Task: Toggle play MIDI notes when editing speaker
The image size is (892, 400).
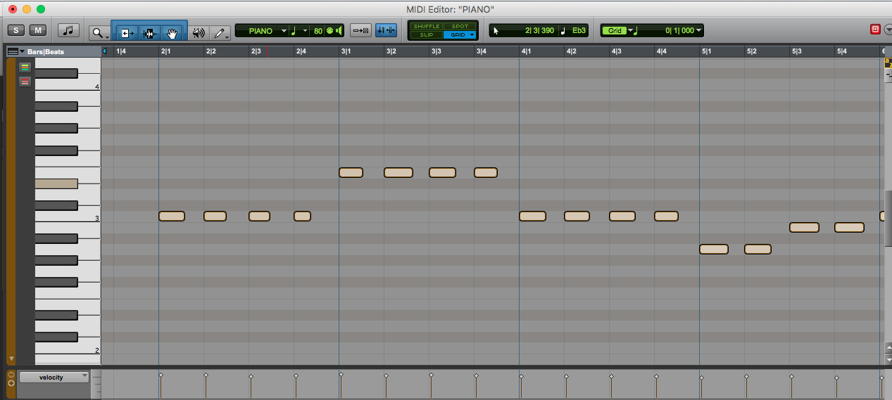Action: [x=339, y=31]
